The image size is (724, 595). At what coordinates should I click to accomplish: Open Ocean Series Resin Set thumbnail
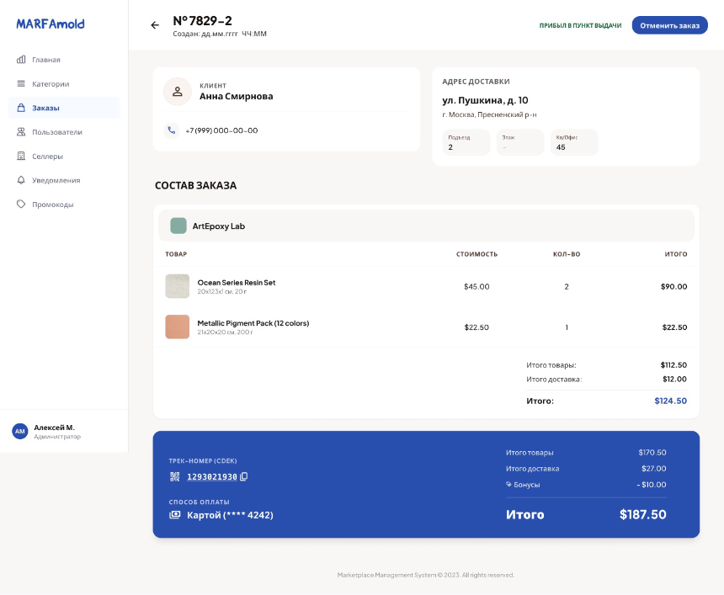tap(178, 286)
